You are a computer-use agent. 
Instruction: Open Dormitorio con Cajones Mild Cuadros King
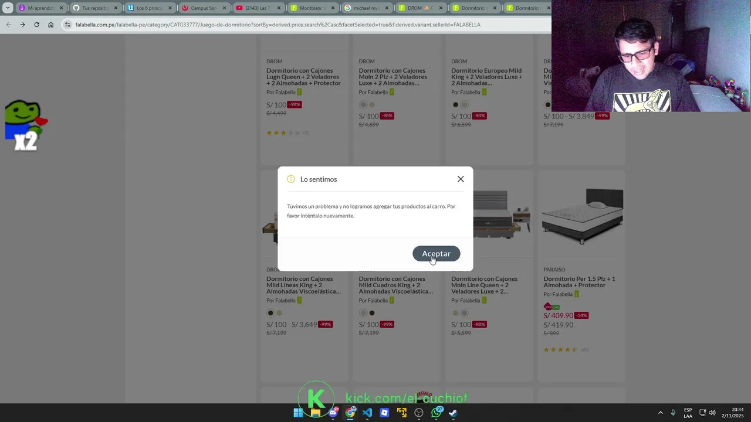coord(396,285)
